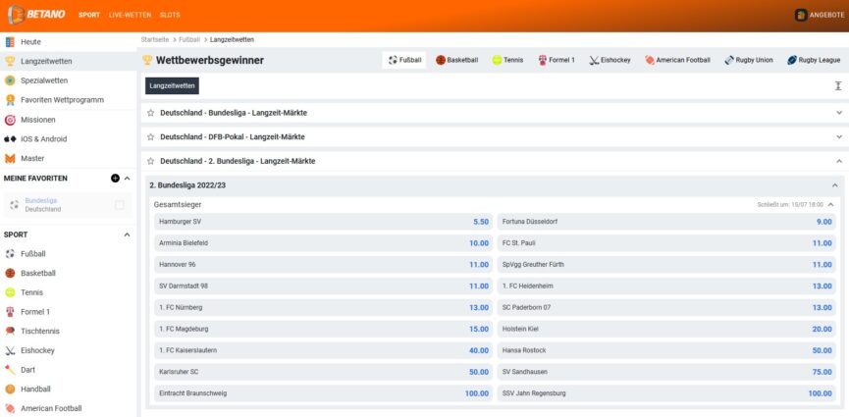Click the Fußball ball icon in Sport list
This screenshot has width=849, height=417.
pos(10,254)
